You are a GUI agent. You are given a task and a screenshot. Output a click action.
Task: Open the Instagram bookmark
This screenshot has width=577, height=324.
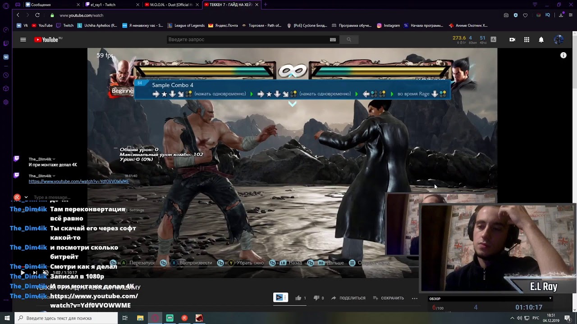pos(389,26)
